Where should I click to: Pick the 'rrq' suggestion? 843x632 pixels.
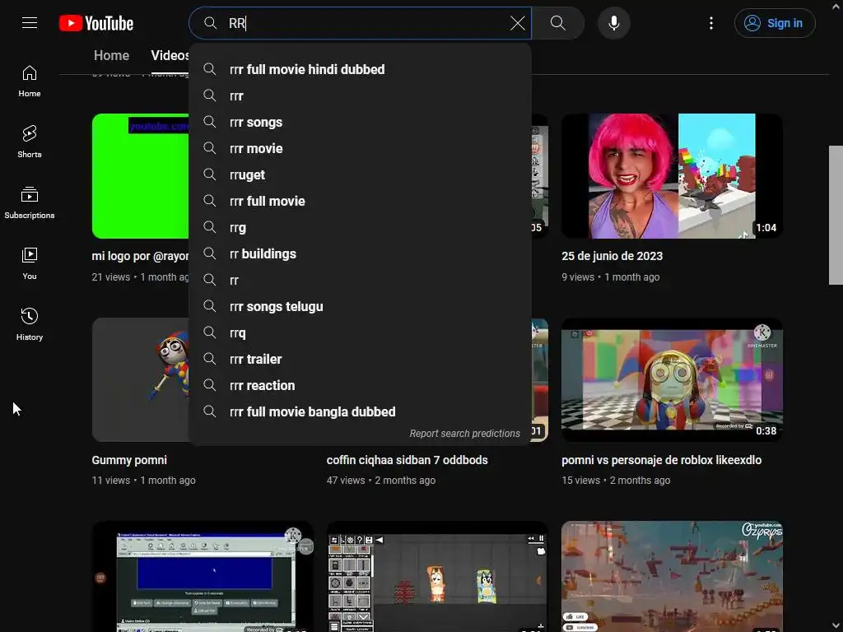pos(361,332)
